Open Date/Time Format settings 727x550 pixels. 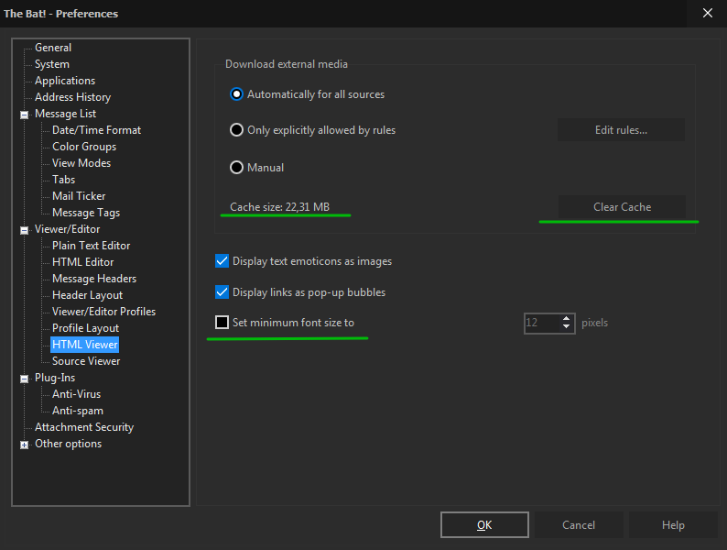tap(96, 130)
